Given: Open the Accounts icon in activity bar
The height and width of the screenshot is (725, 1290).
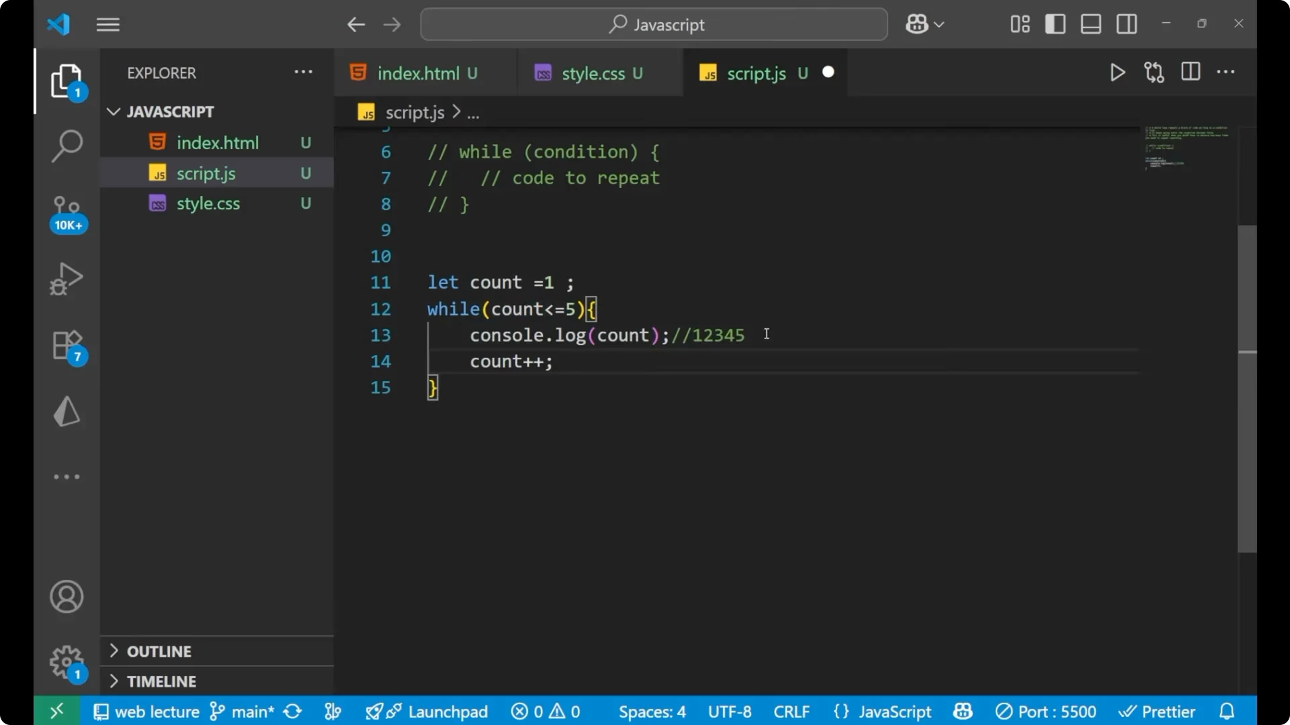Looking at the screenshot, I should [x=66, y=596].
